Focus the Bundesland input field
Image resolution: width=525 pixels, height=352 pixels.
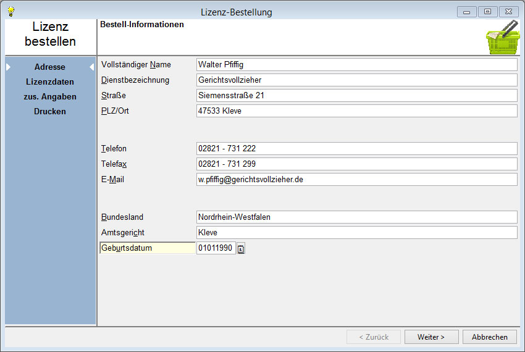tap(356, 217)
